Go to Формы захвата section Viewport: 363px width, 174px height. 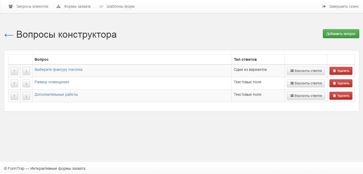coord(74,6)
